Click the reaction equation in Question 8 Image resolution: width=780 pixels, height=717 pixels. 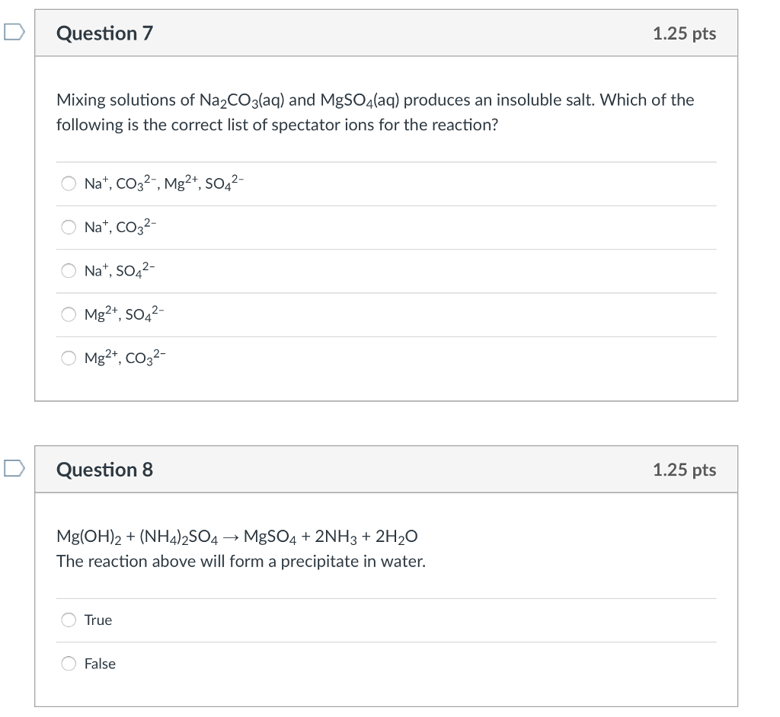[x=236, y=536]
